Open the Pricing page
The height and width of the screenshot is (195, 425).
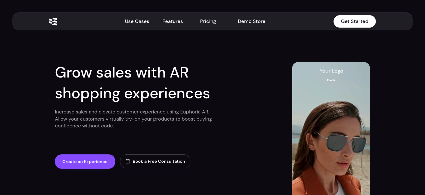tap(208, 21)
